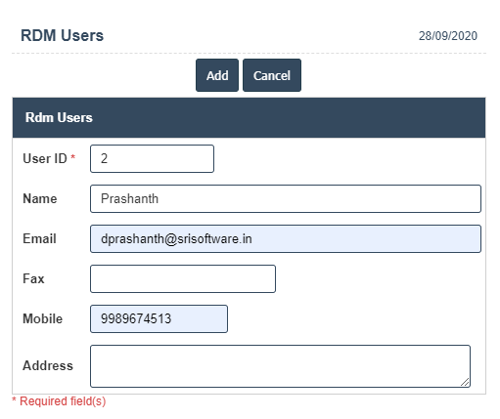Click the RDM Users page title

[x=62, y=35]
